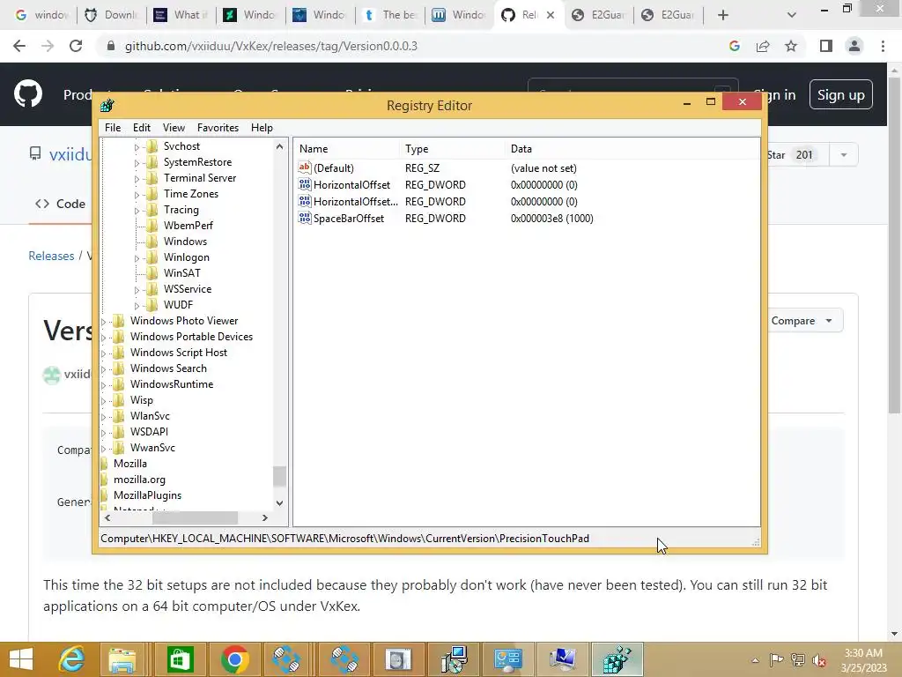Click the tree pane scroll-up arrow

pos(279,147)
